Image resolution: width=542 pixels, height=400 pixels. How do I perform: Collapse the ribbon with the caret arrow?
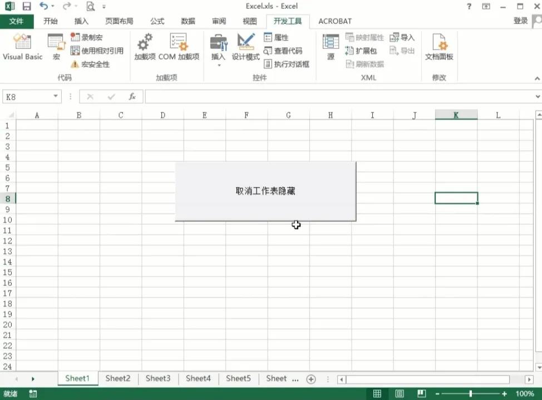(537, 78)
